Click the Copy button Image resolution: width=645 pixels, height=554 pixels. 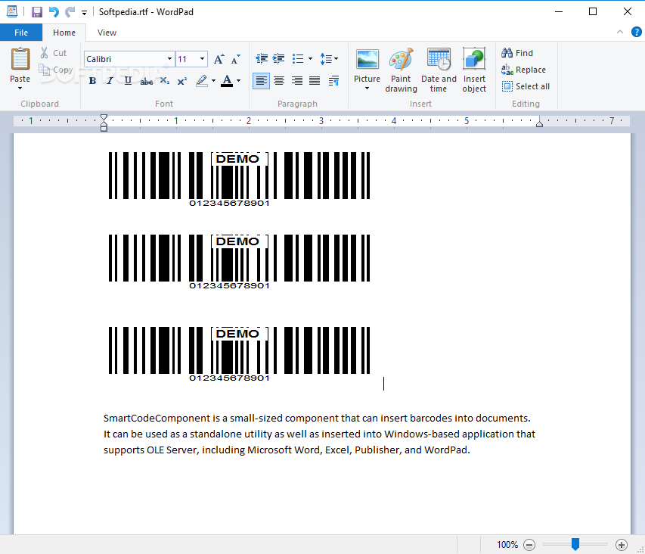coord(55,70)
